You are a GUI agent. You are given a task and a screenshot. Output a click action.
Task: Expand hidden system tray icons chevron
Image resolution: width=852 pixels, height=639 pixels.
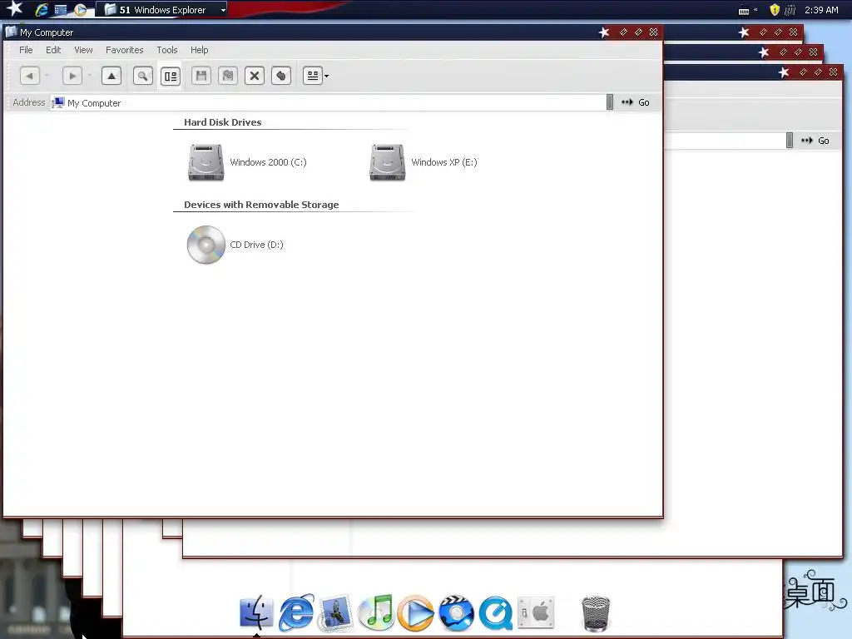click(x=755, y=9)
